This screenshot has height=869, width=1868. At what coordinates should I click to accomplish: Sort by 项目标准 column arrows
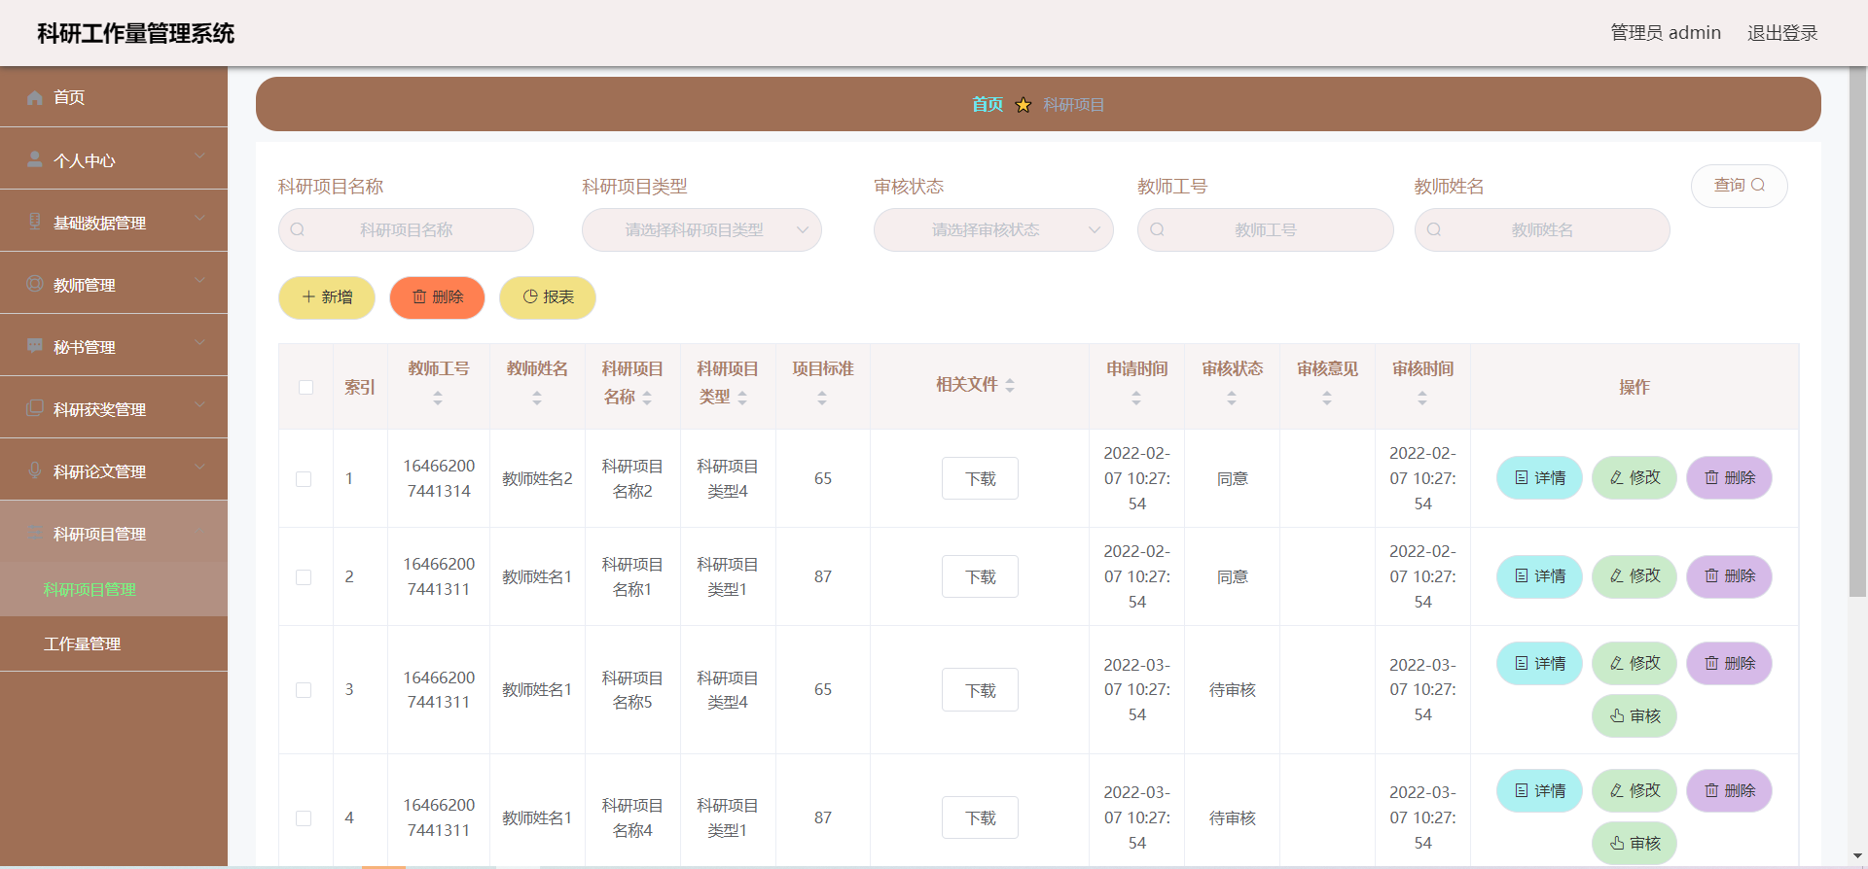tap(822, 399)
